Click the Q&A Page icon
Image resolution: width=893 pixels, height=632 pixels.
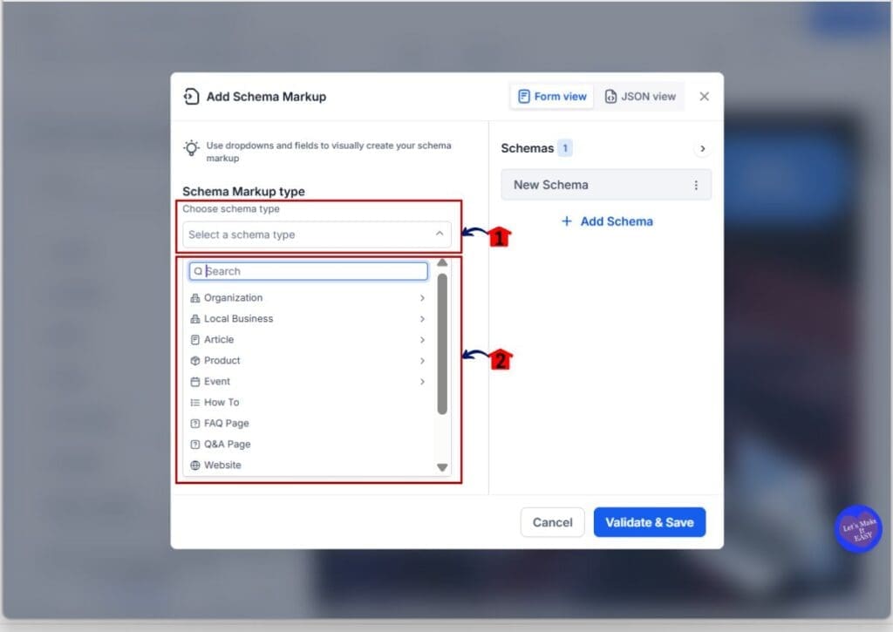(x=194, y=444)
